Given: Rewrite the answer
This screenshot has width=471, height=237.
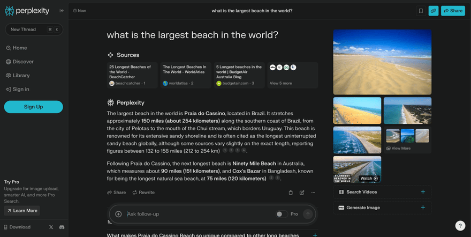Looking at the screenshot, I should pyautogui.click(x=143, y=192).
